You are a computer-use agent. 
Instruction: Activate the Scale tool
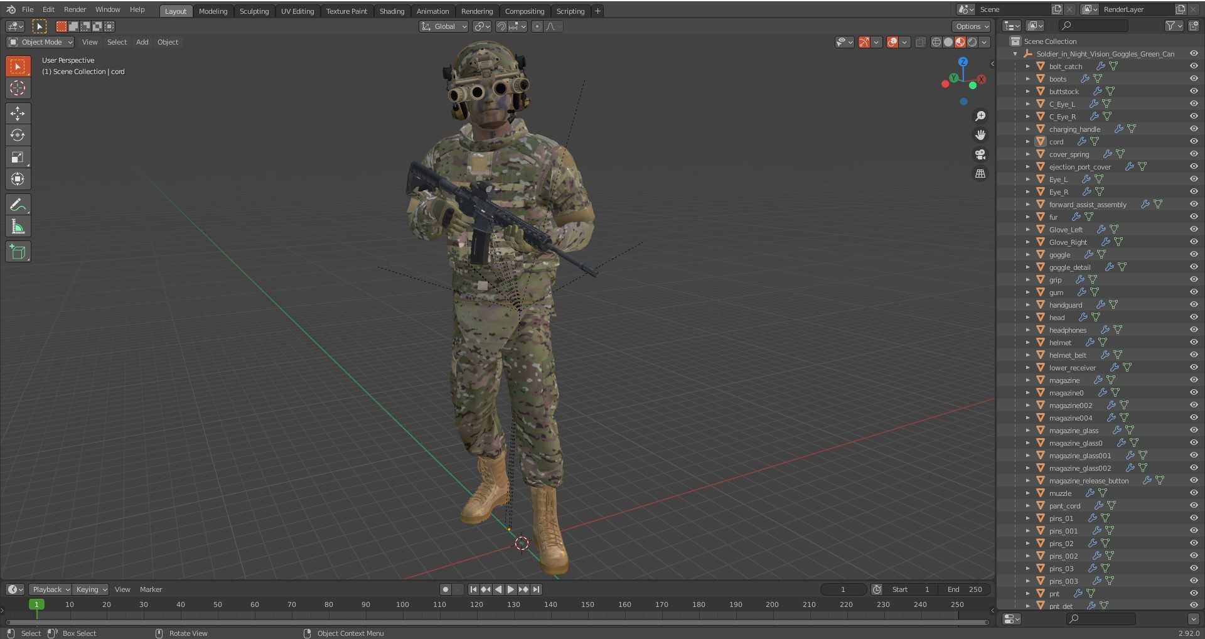click(x=18, y=158)
